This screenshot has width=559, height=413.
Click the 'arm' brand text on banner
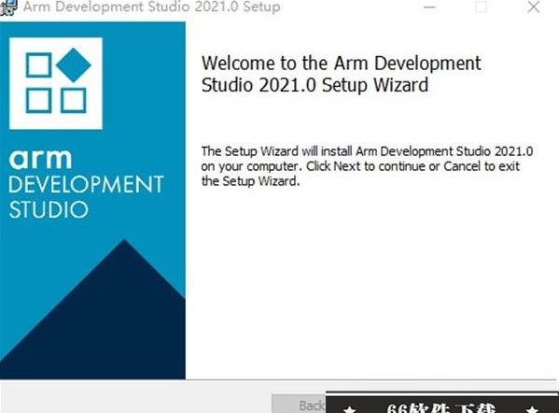pos(41,159)
